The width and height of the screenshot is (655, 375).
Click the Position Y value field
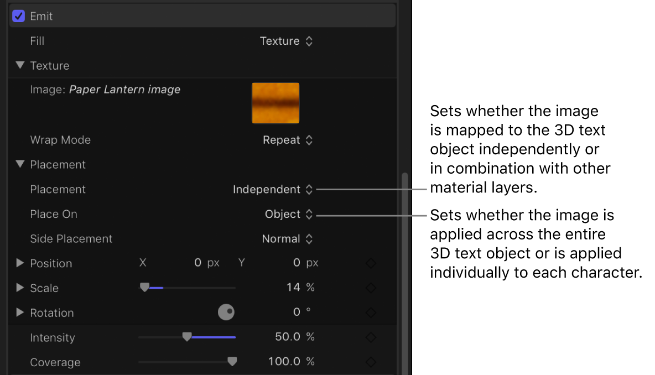(297, 263)
